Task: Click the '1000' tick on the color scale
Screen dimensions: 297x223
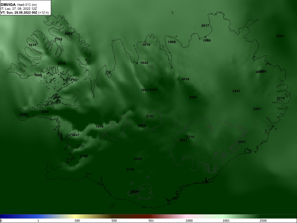Action: [x=189, y=221]
